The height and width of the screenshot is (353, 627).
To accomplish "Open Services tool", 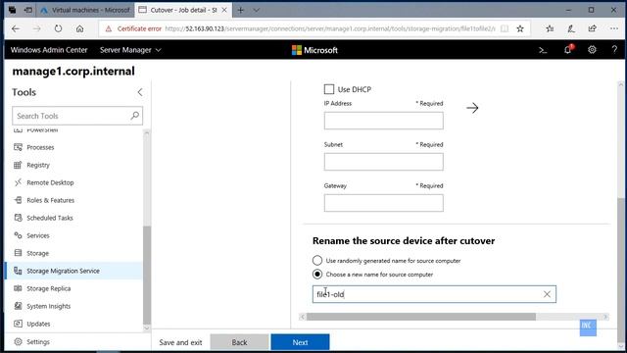I will [x=38, y=235].
